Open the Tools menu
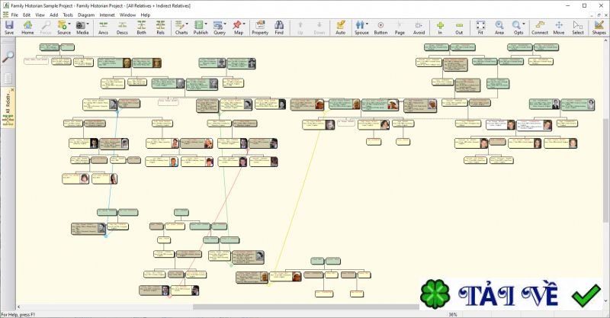The width and height of the screenshot is (610, 318). (x=68, y=14)
